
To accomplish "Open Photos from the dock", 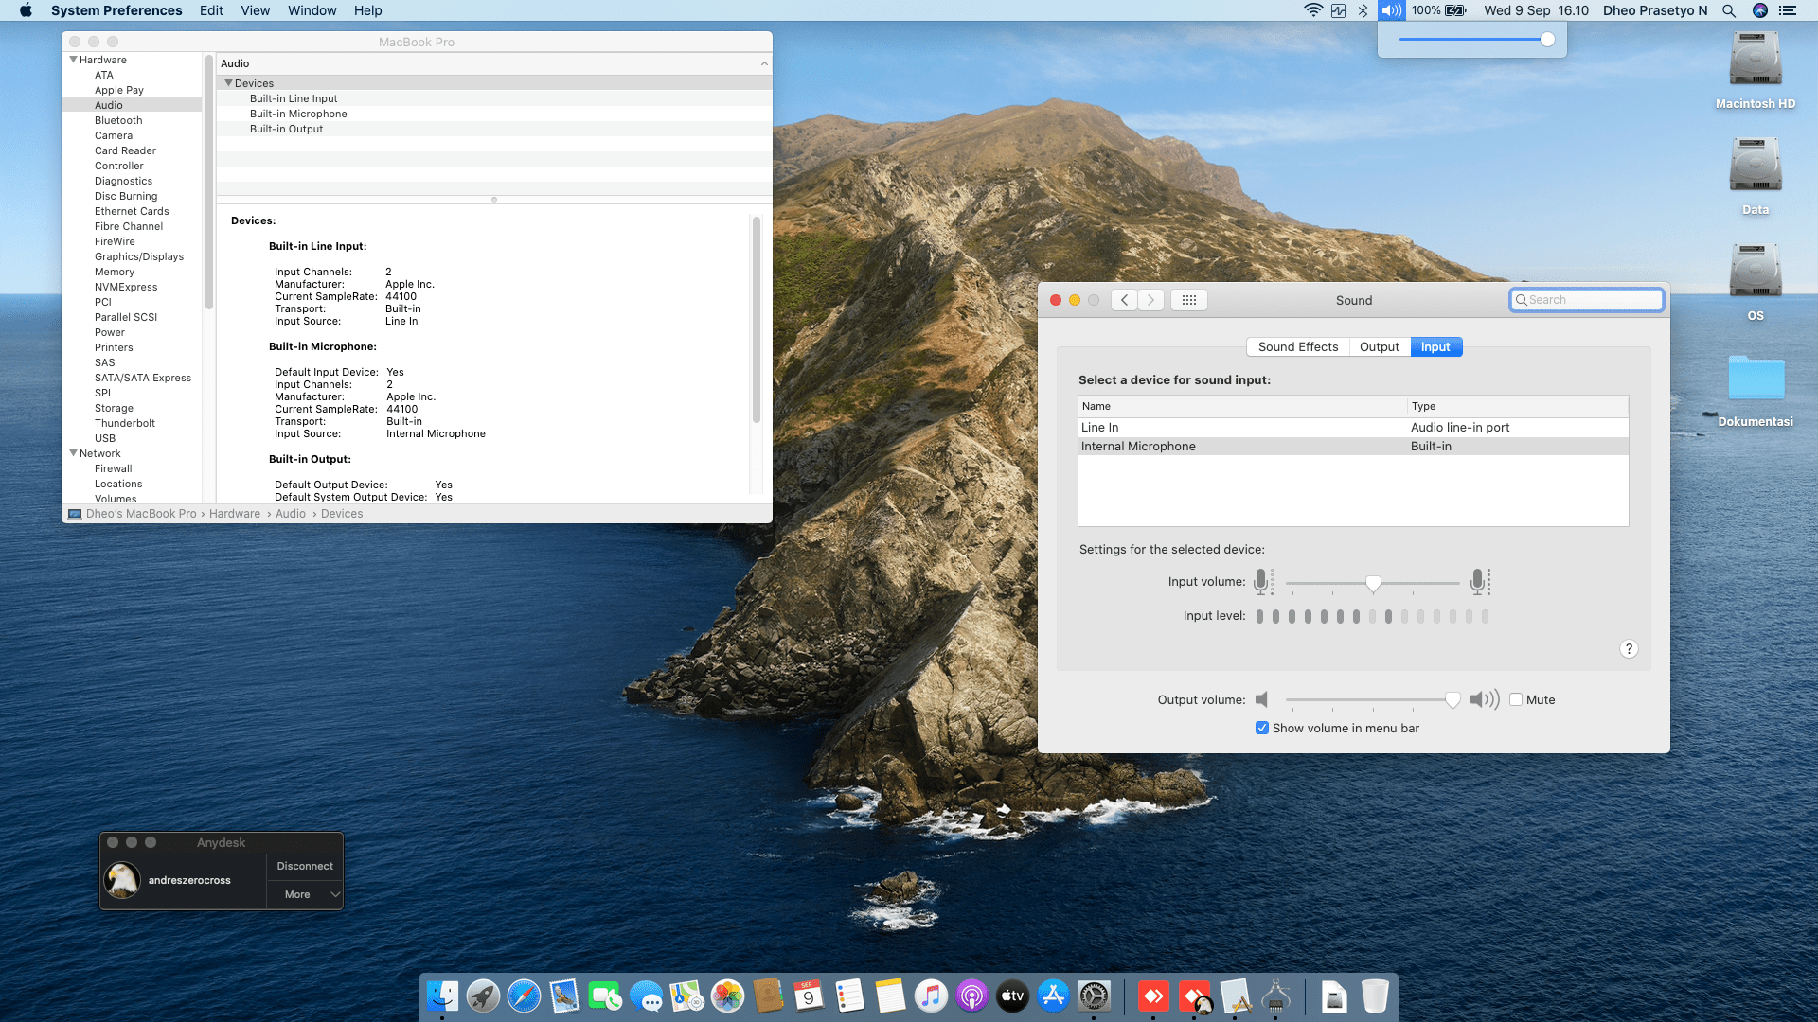I will (727, 996).
